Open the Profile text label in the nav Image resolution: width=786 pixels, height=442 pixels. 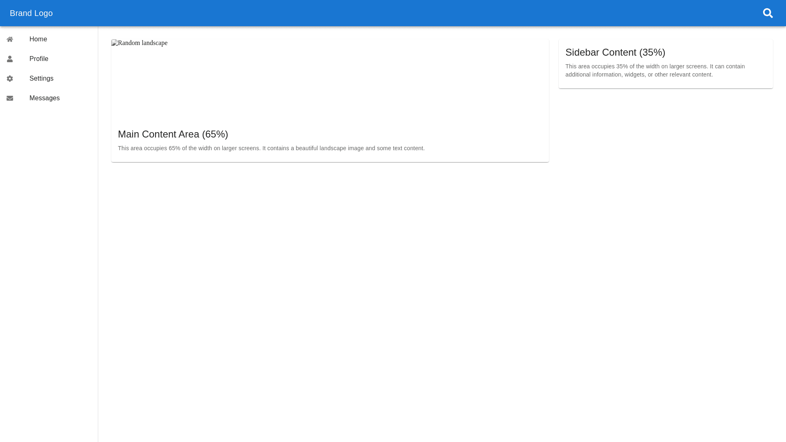pos(39,59)
